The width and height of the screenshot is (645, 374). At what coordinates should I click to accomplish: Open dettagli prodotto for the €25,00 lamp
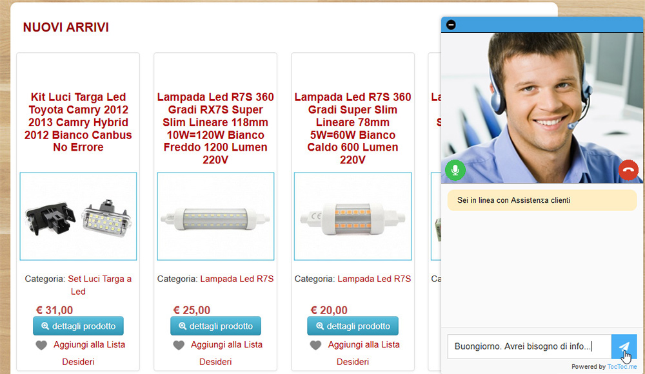pos(215,326)
